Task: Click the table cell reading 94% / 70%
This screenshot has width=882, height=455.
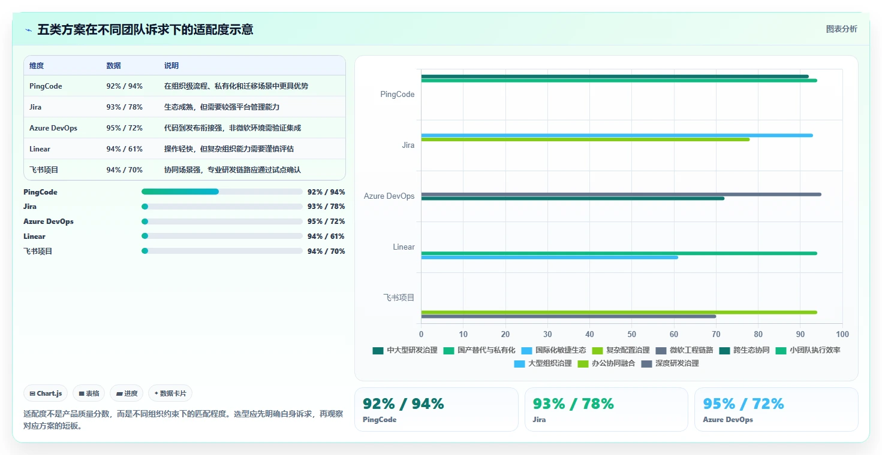Action: pyautogui.click(x=124, y=170)
